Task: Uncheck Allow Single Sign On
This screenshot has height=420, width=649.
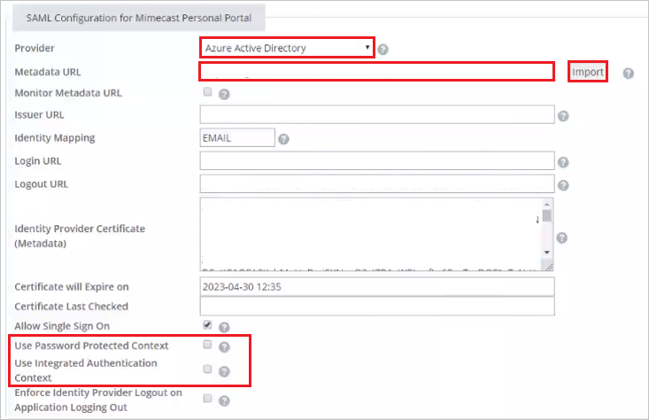Action: [208, 325]
